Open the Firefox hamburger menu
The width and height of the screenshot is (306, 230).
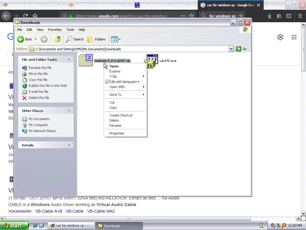[x=300, y=16]
